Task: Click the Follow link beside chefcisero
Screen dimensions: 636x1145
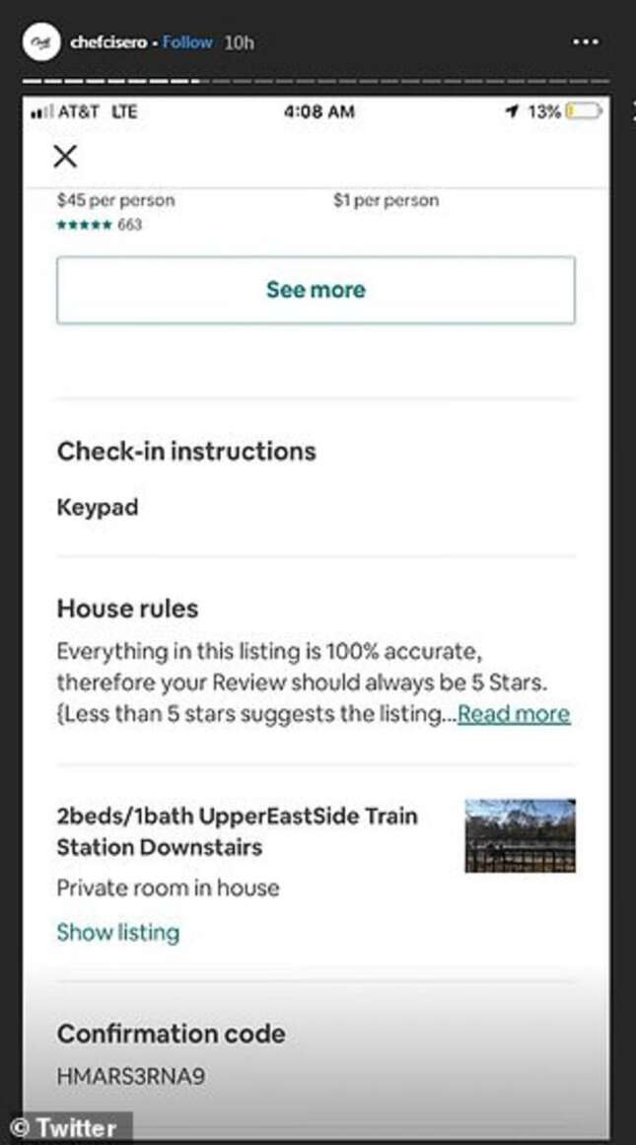Action: [x=187, y=42]
